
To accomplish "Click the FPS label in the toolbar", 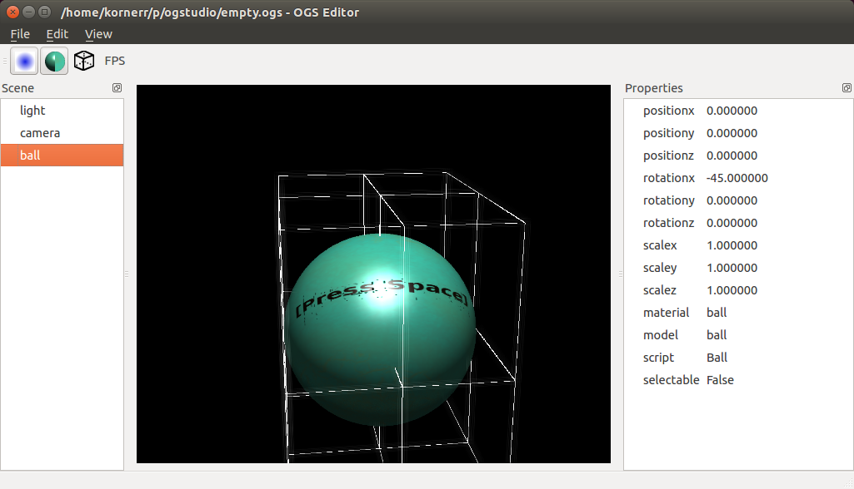I will 114,60.
